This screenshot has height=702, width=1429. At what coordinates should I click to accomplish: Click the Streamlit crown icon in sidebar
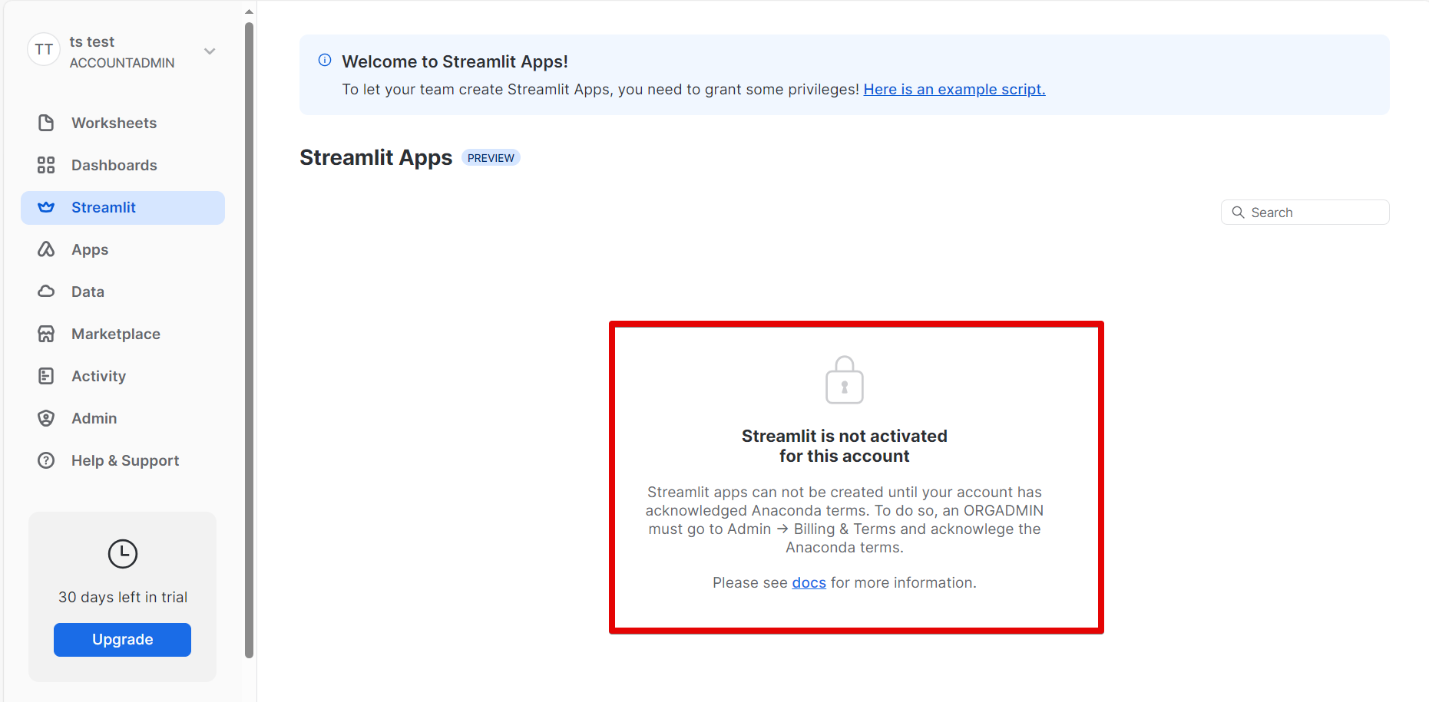coord(46,207)
